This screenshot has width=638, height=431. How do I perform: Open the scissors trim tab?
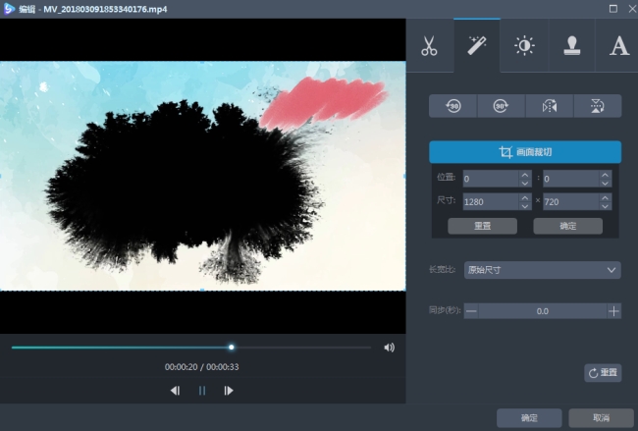click(429, 46)
